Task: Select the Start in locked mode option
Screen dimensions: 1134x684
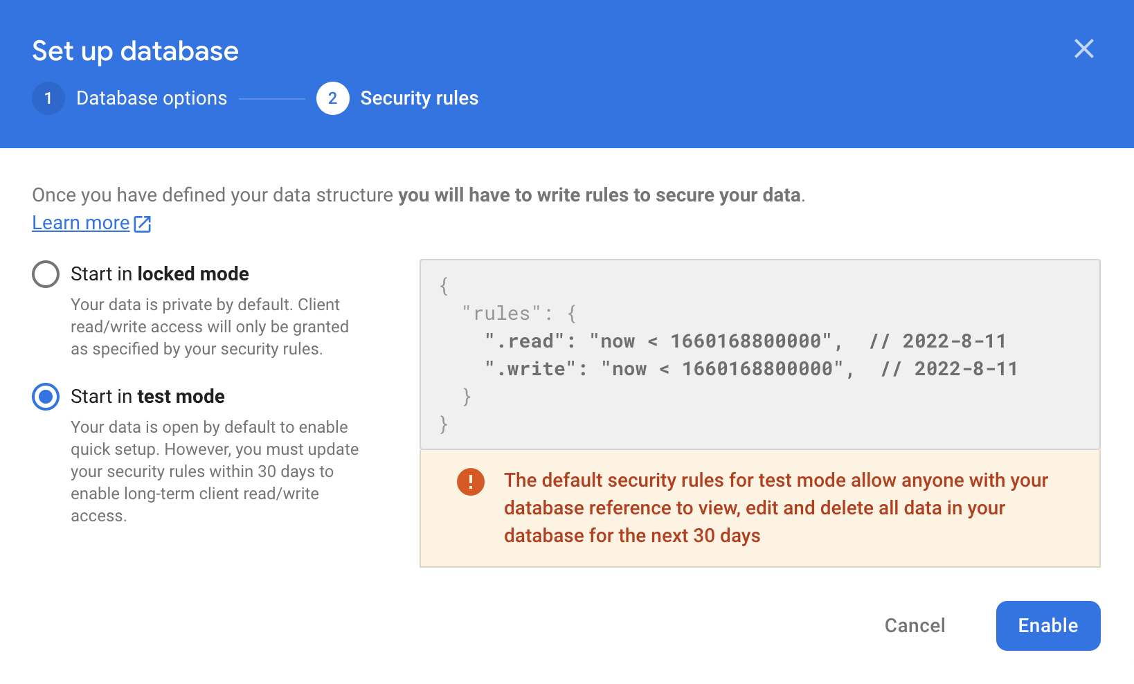Action: tap(45, 274)
